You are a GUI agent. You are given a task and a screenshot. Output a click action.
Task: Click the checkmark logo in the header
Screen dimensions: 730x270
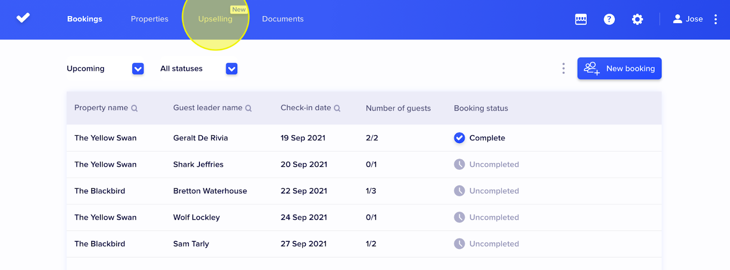coord(23,18)
